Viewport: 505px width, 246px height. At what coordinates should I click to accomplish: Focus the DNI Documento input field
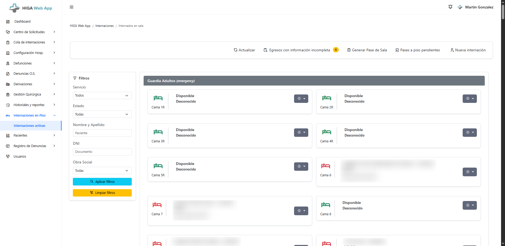click(102, 152)
